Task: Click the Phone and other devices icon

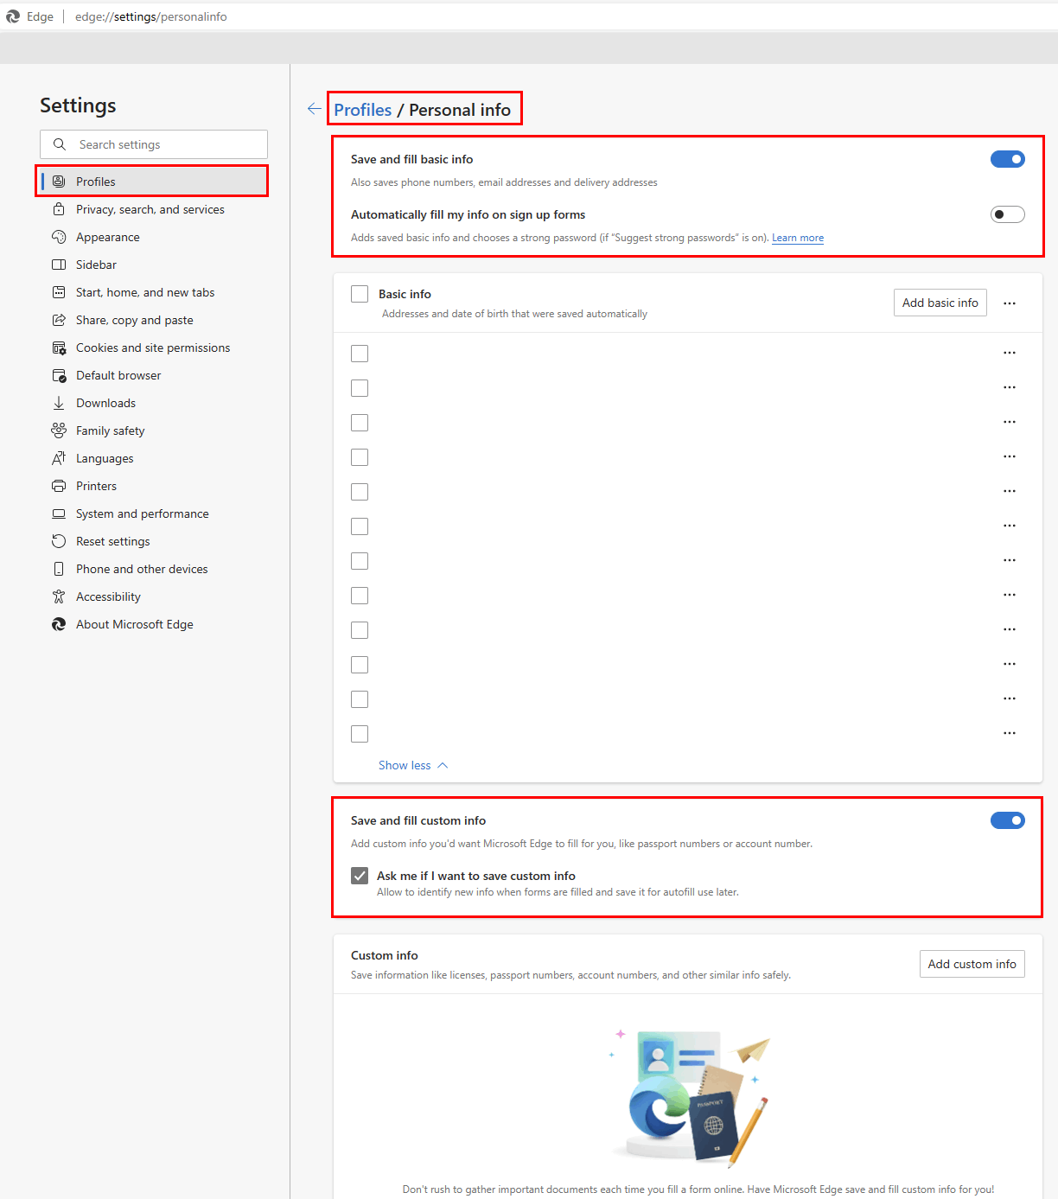Action: tap(59, 569)
